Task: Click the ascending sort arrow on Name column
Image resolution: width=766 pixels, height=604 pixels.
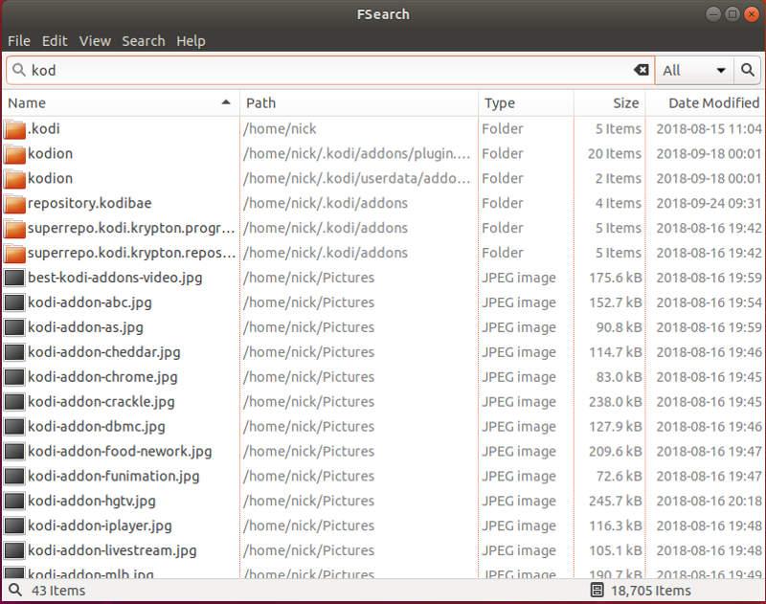Action: coord(227,102)
